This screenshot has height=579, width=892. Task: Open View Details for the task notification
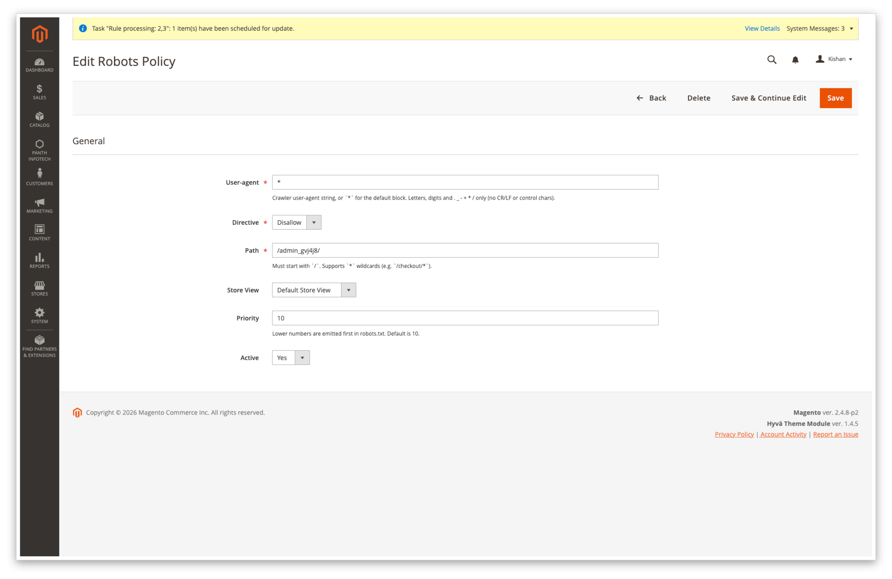point(762,28)
